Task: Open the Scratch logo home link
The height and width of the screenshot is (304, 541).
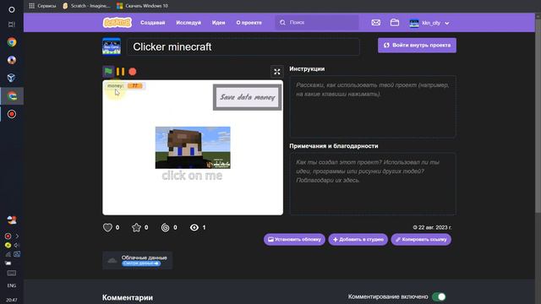Action: pyautogui.click(x=117, y=23)
